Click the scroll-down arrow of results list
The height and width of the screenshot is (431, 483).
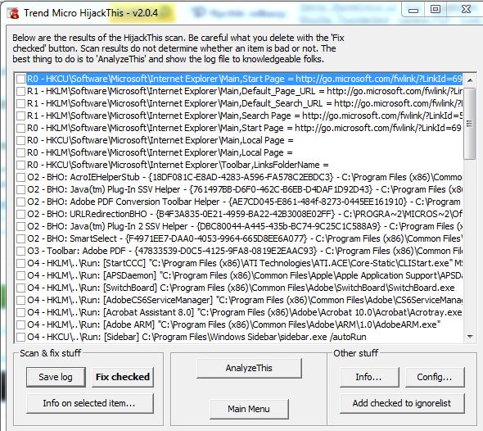click(x=470, y=337)
